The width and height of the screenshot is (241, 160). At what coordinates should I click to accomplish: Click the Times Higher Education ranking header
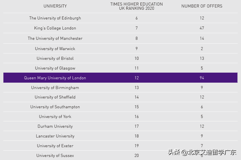(137, 6)
